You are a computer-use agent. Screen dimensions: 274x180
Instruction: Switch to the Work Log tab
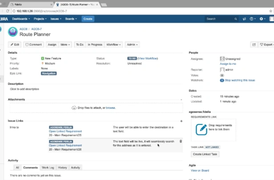[48, 168]
